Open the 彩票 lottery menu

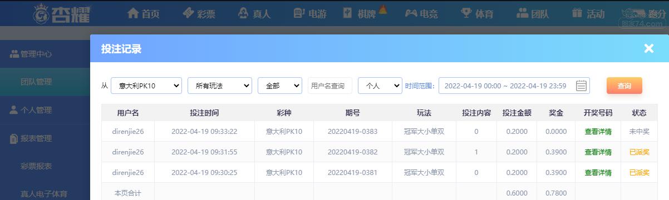click(x=199, y=13)
